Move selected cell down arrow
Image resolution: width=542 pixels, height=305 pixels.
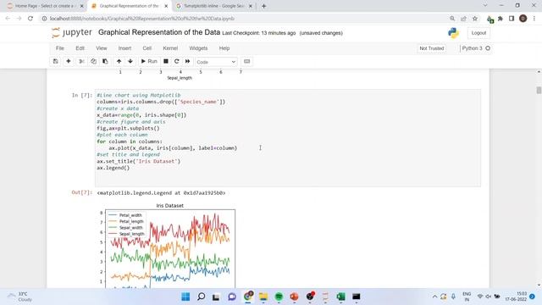pos(130,62)
